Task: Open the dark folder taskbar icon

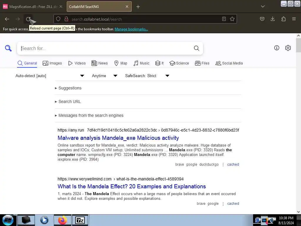Action: [26, 220]
